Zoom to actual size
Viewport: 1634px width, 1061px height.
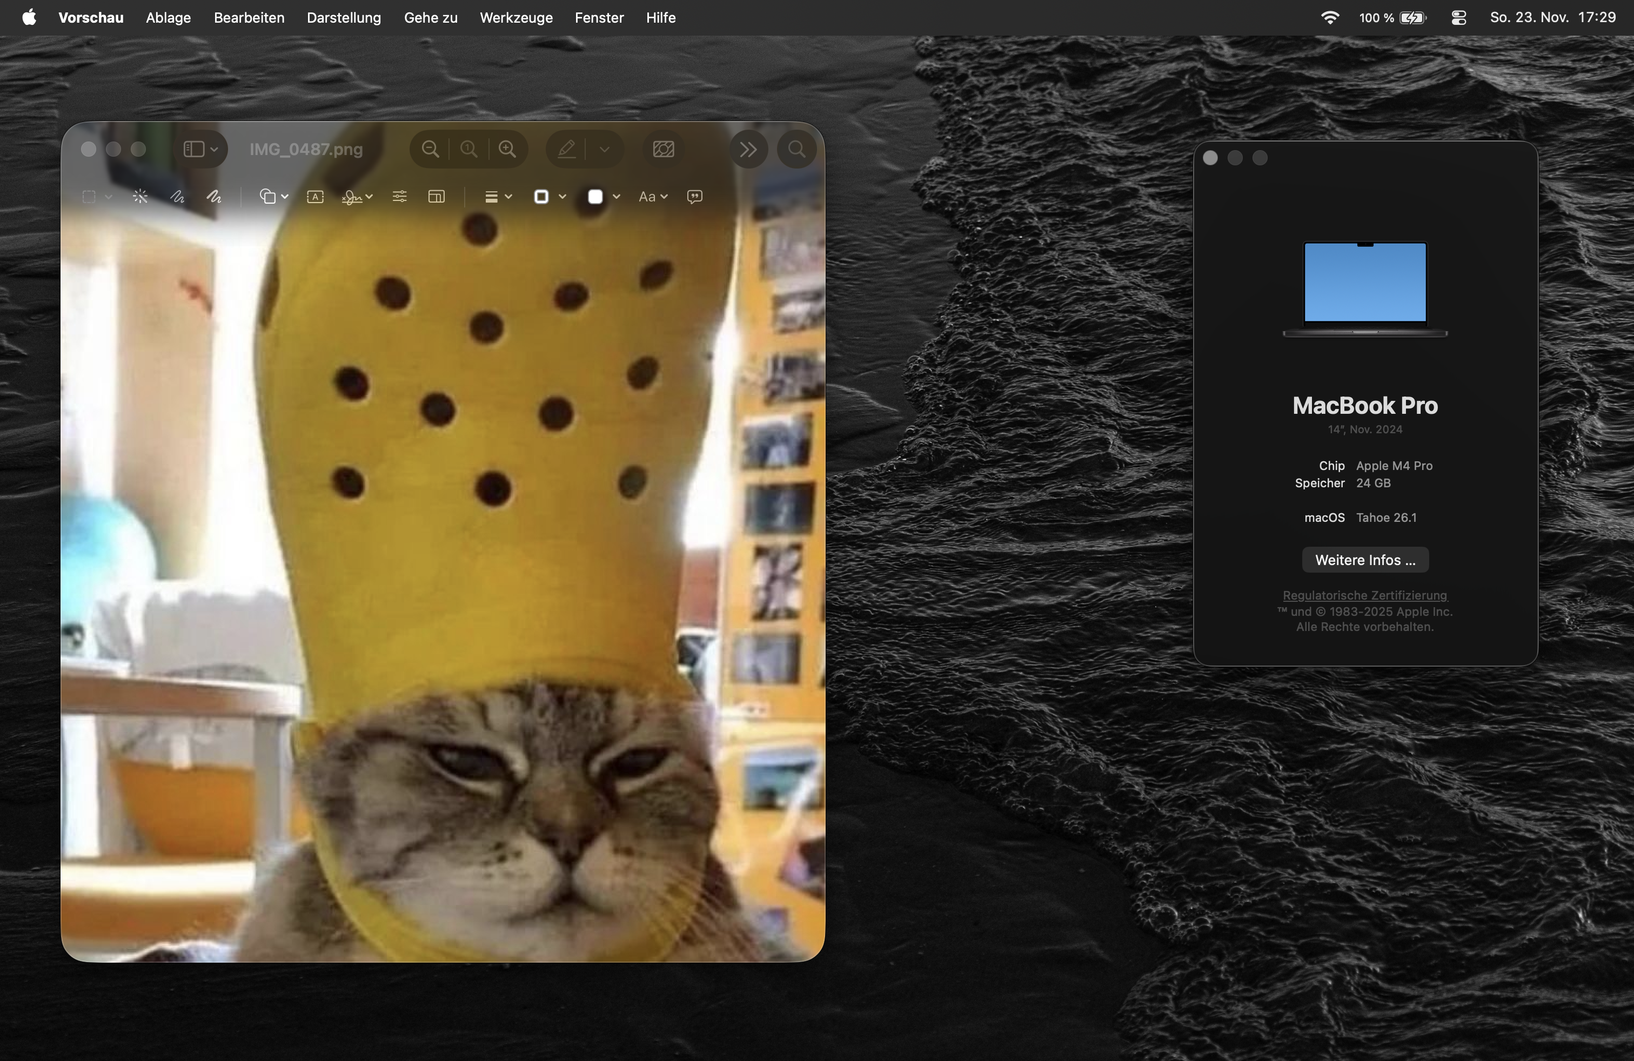coord(469,149)
